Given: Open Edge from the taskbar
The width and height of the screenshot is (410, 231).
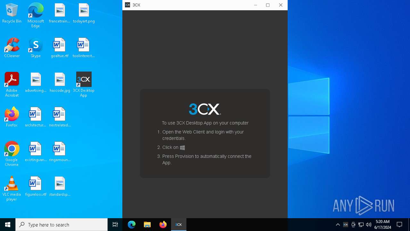Looking at the screenshot, I should pos(132,225).
